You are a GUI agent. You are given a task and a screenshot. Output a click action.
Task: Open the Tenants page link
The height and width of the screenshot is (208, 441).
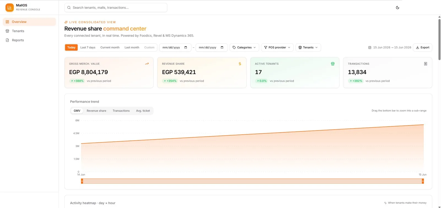[x=29, y=31]
